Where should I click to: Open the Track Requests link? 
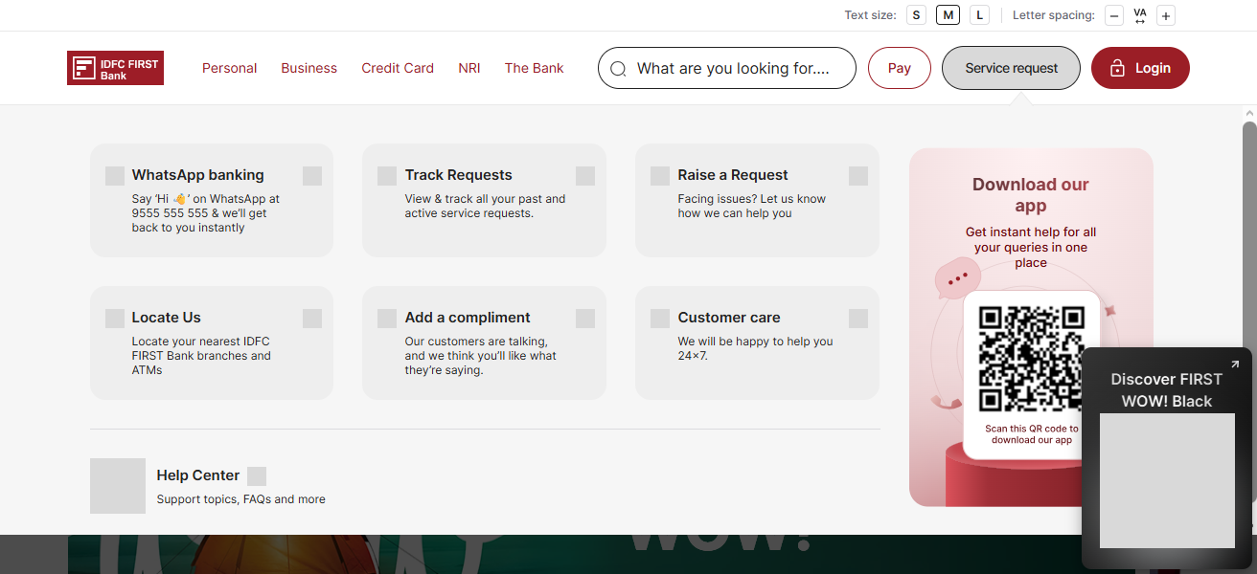pyautogui.click(x=458, y=175)
